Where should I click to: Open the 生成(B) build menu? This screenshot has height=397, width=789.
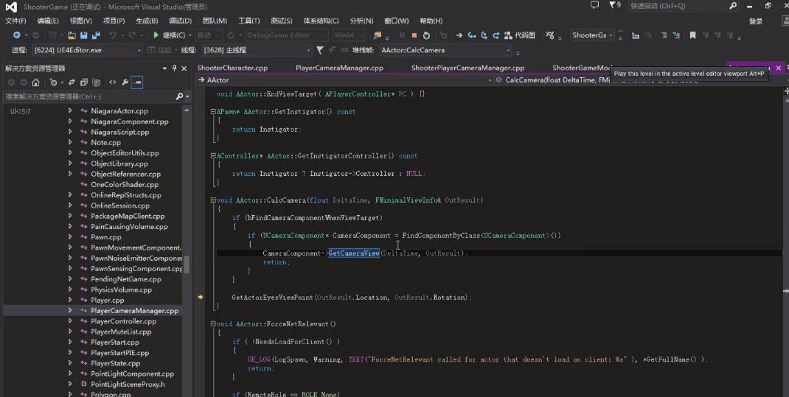(147, 21)
